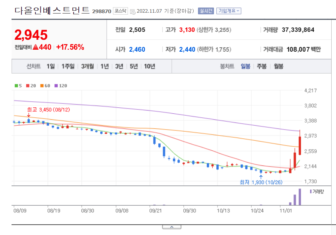Switch to the 1년 line chart
Screen dimensions: 336x235
pos(105,66)
